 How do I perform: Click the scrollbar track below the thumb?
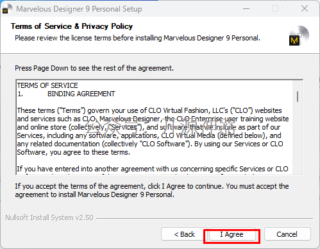pyautogui.click(x=298, y=139)
